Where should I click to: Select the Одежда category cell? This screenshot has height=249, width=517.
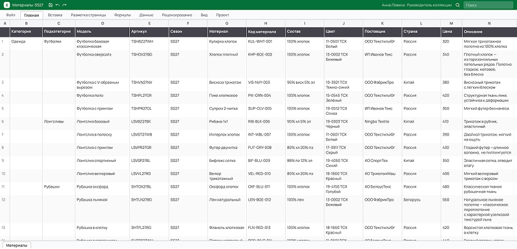pyautogui.click(x=26, y=44)
